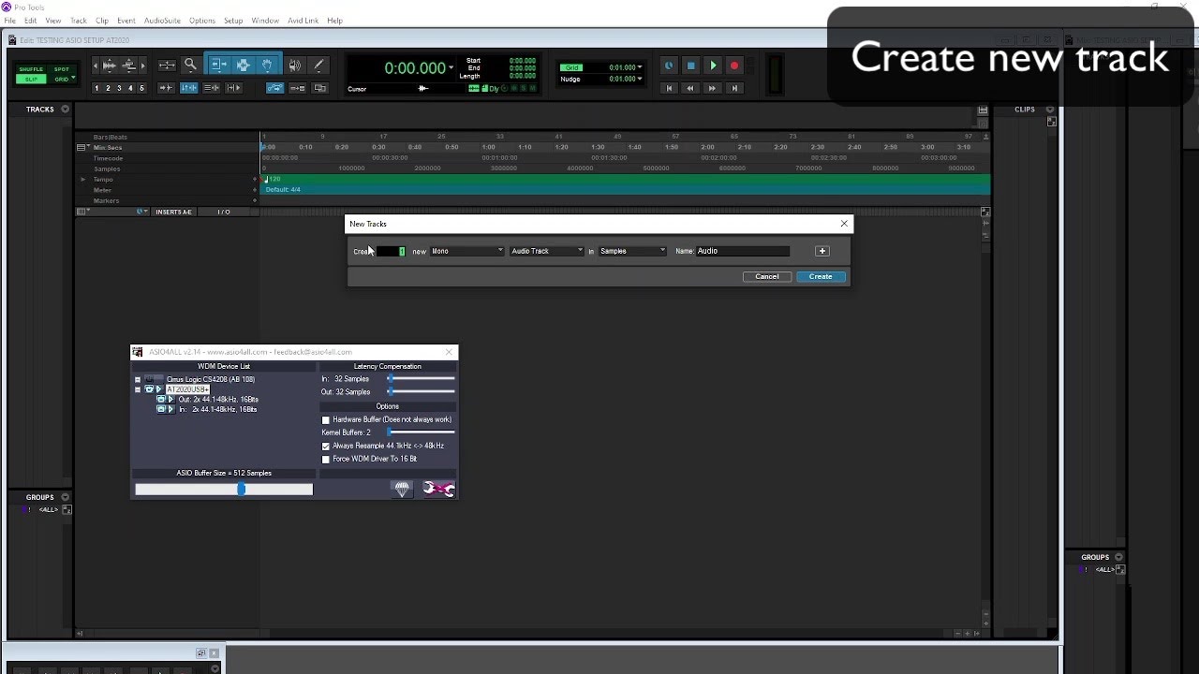
Task: Toggle the Mirrored MIDI Editing icon
Action: 297,88
